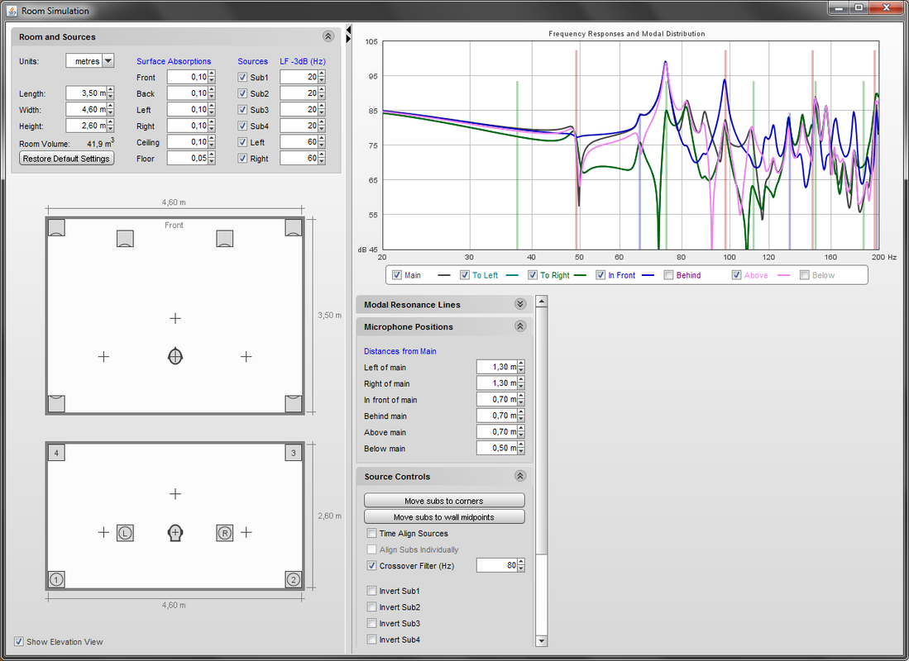Click Move subs to wall midpoints
909x661 pixels.
coord(444,516)
